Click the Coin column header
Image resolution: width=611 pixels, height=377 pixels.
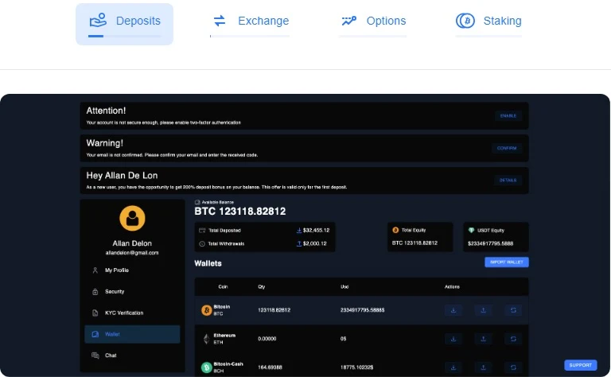click(x=223, y=286)
